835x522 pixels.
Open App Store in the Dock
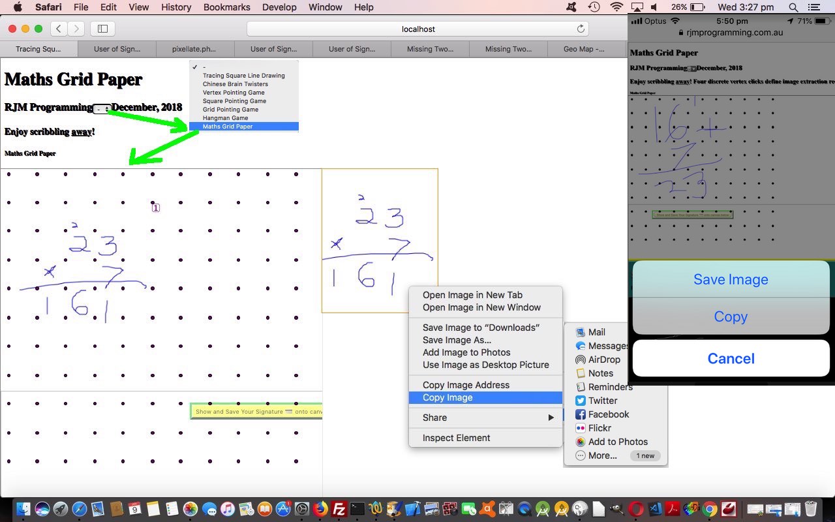click(x=283, y=509)
